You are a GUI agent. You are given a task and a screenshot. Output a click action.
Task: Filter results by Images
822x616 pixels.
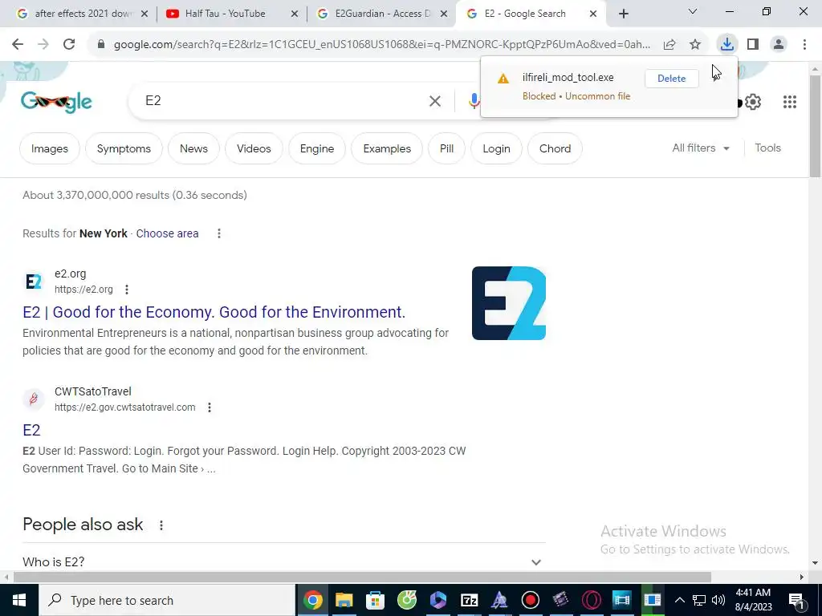[49, 148]
